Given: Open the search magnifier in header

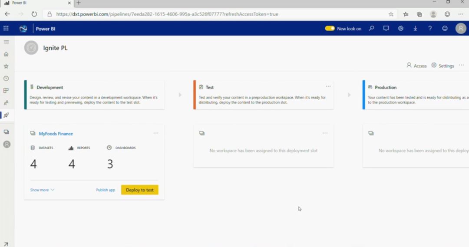Looking at the screenshot, I should [x=371, y=28].
